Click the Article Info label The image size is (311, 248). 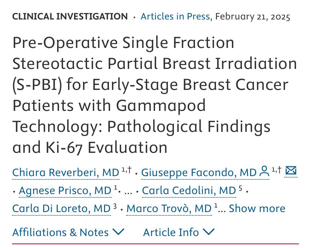(x=171, y=232)
